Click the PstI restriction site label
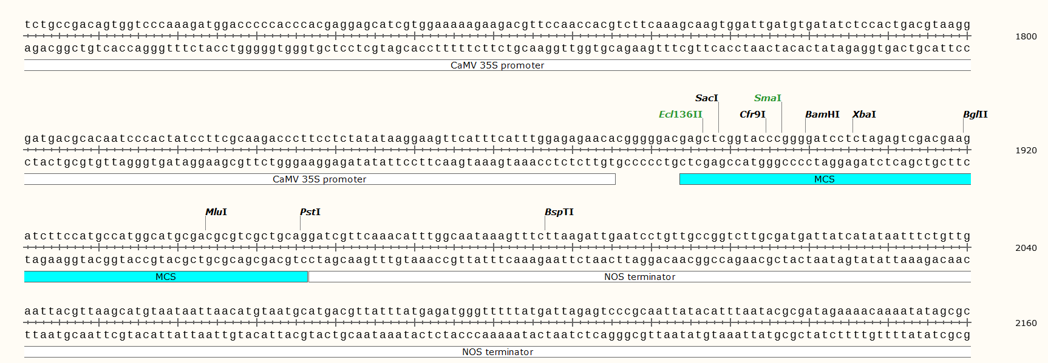1048x363 pixels. point(310,212)
